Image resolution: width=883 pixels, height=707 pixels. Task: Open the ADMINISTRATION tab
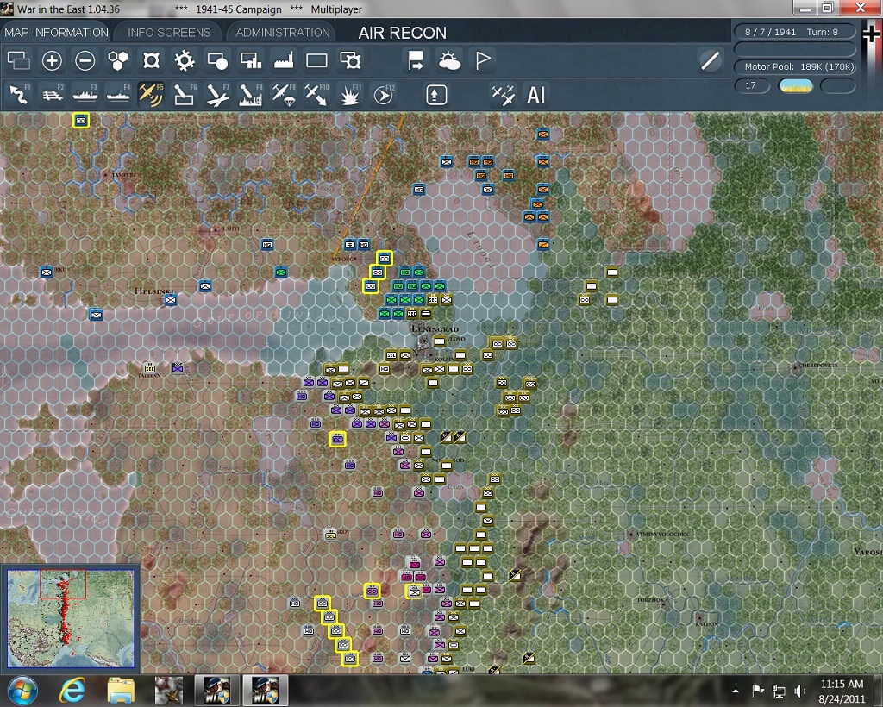283,33
